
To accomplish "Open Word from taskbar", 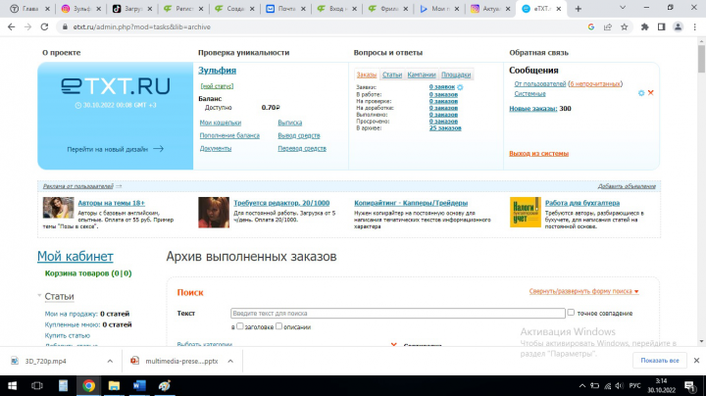I will pos(139,385).
